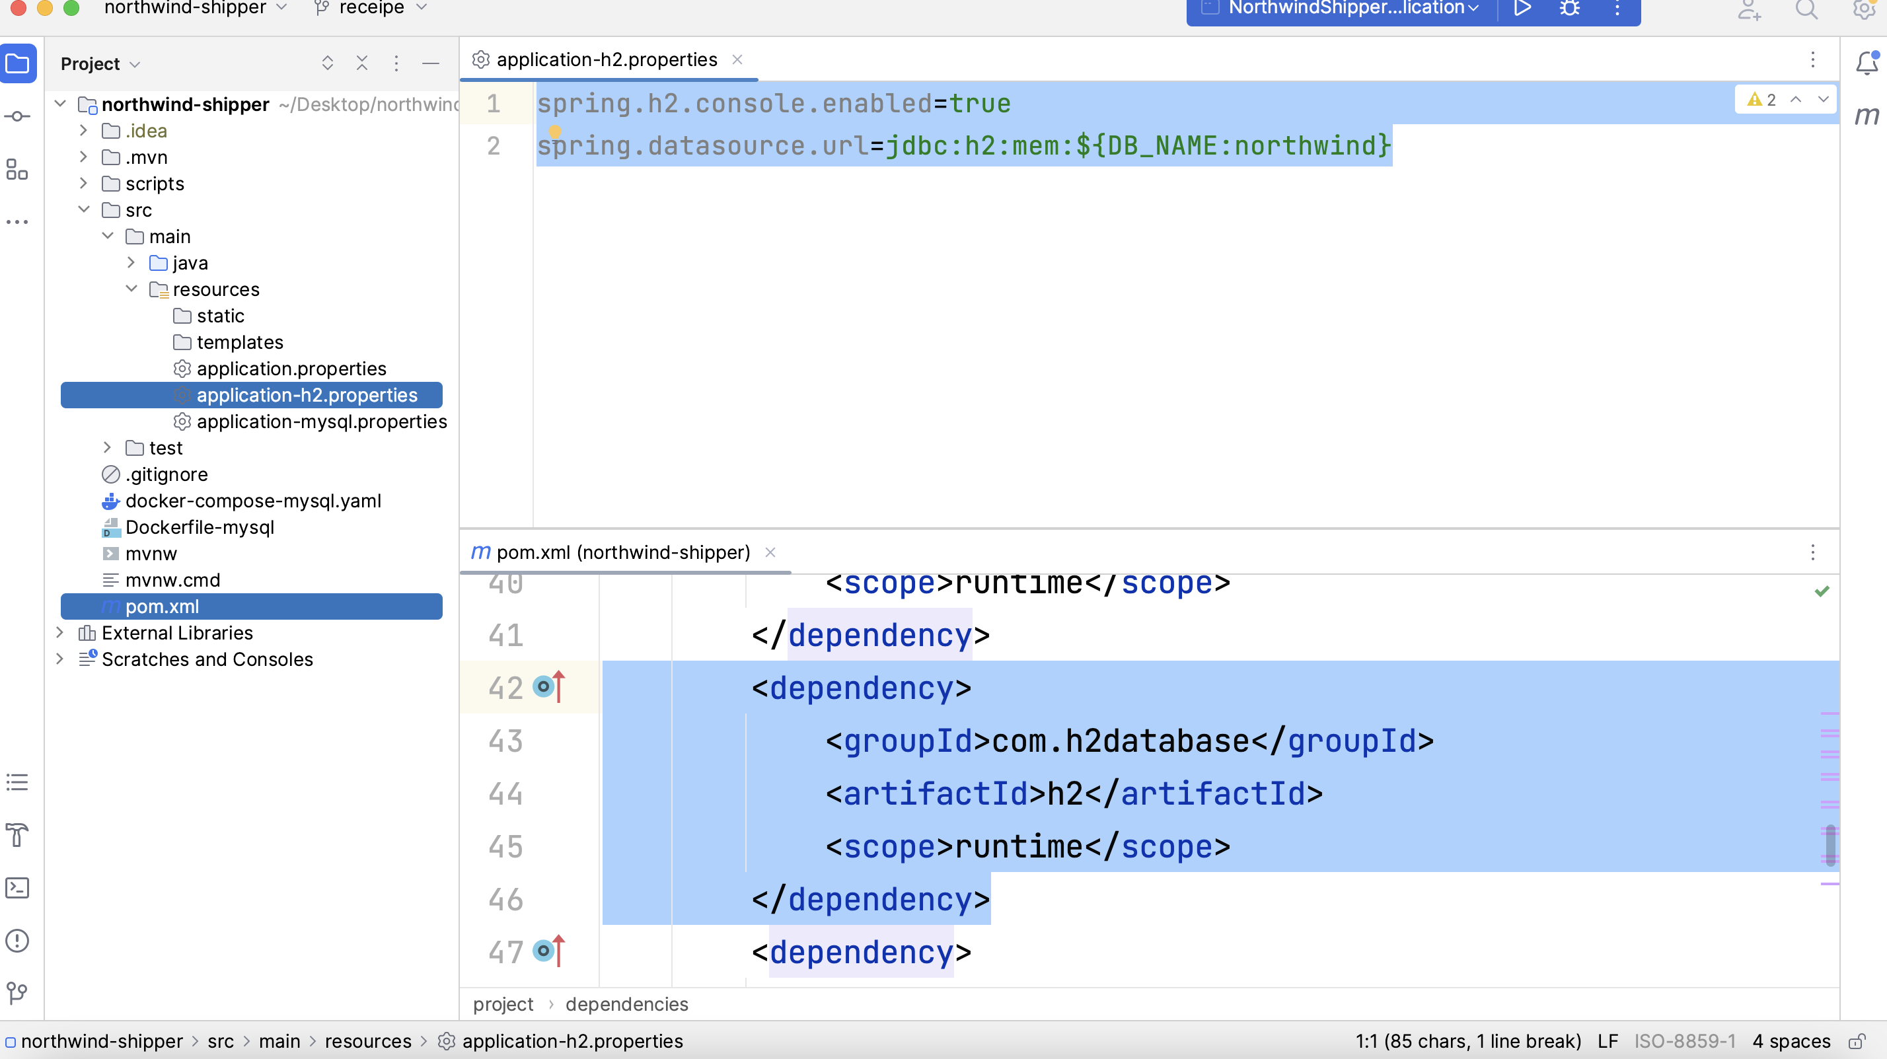This screenshot has height=1059, width=1887.
Task: Open the Git tool window
Action: click(18, 993)
